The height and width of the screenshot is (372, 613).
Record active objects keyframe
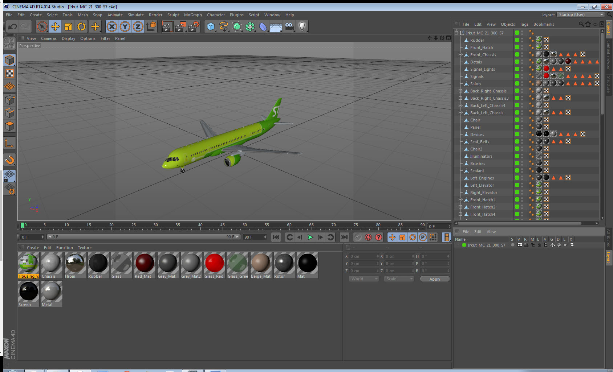[358, 237]
